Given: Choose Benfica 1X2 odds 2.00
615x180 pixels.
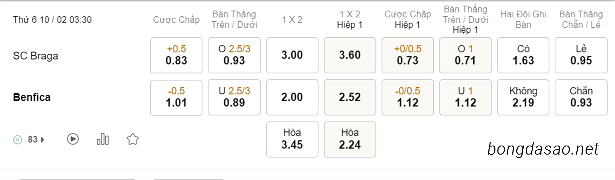Looking at the screenshot, I should pyautogui.click(x=292, y=97).
